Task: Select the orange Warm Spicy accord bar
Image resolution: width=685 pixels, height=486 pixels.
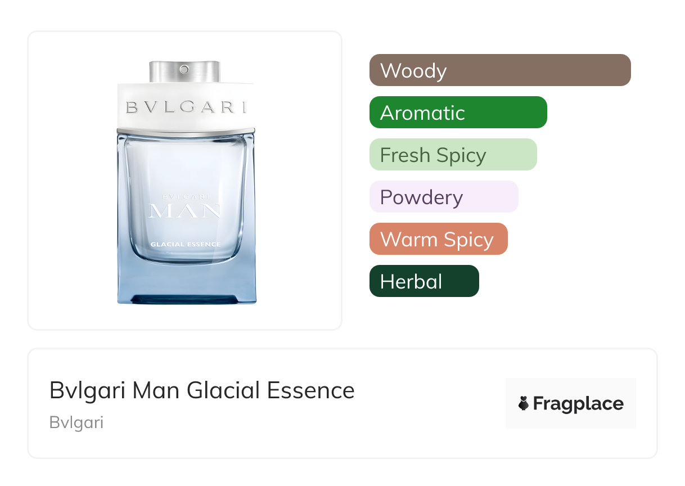Action: (x=439, y=239)
